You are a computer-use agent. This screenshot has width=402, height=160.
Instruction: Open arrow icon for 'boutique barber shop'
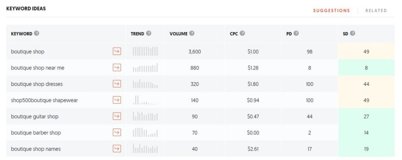(117, 132)
